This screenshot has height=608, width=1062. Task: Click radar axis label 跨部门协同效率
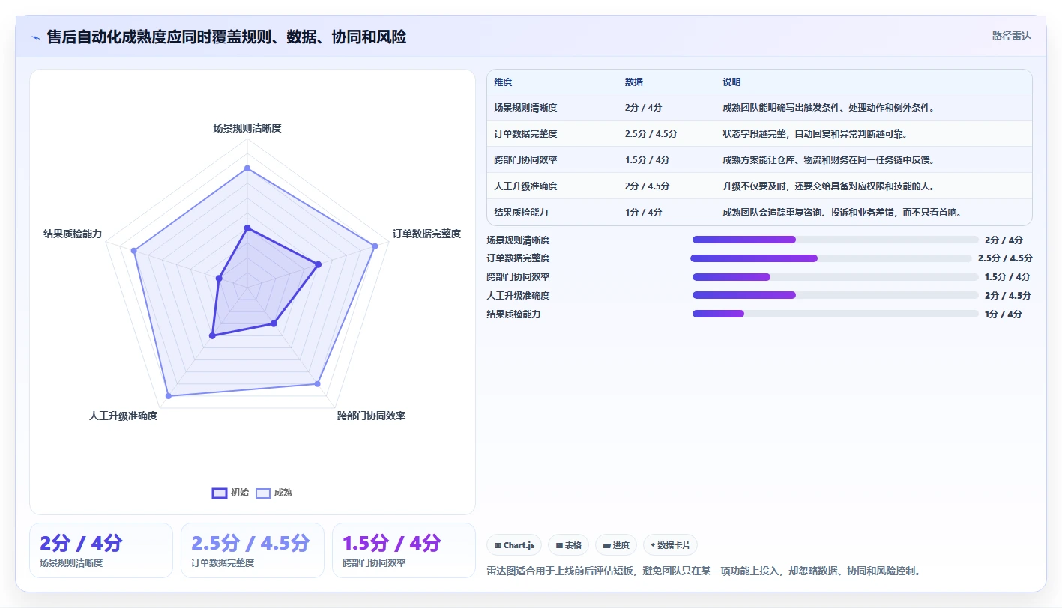click(371, 416)
